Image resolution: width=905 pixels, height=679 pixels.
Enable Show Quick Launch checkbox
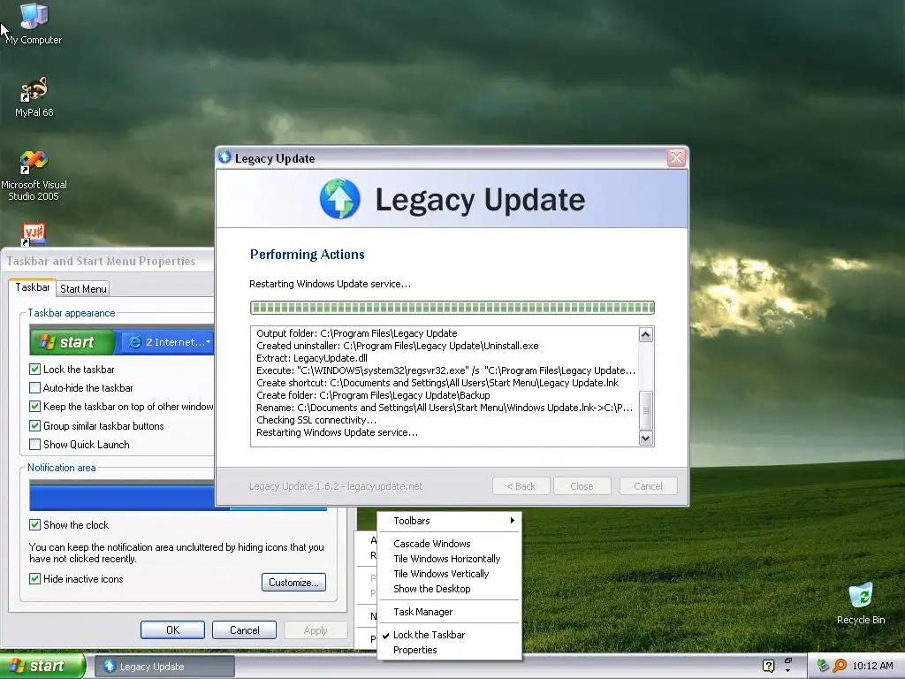pyautogui.click(x=34, y=445)
